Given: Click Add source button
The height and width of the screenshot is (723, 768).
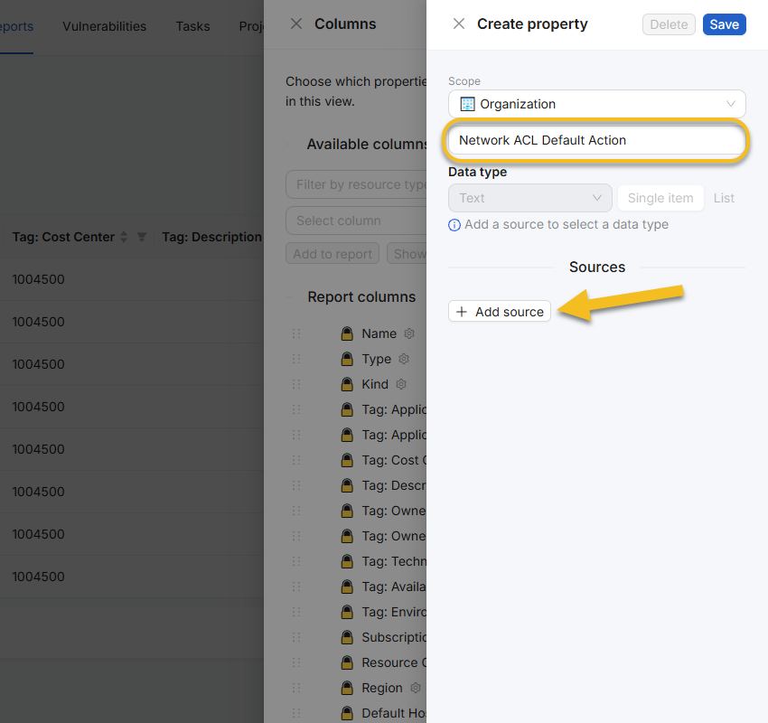Looking at the screenshot, I should pyautogui.click(x=499, y=312).
